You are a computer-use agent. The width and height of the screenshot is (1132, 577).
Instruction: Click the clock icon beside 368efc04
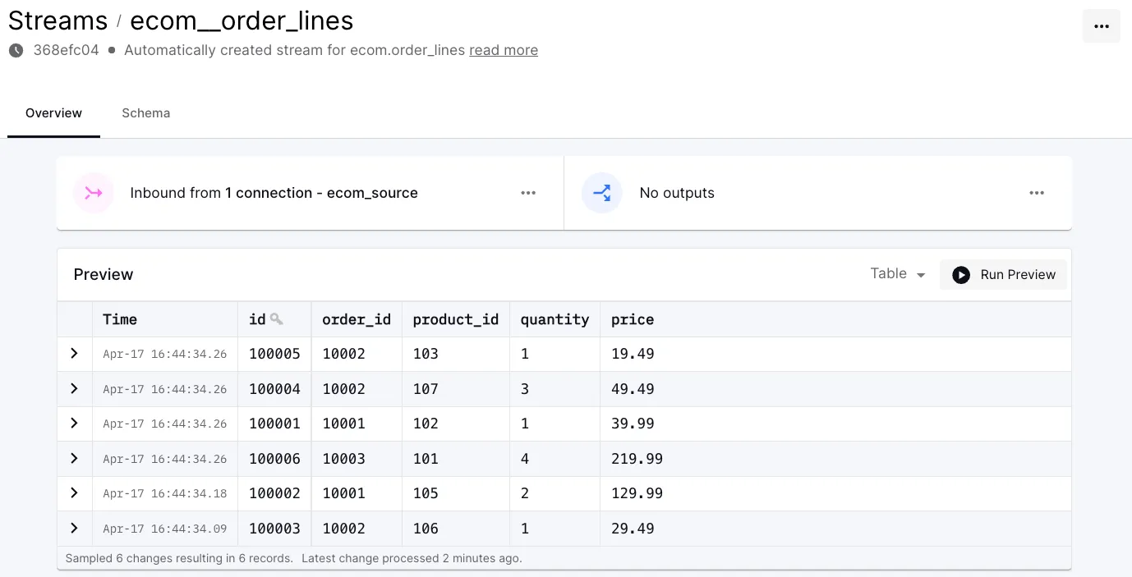point(16,50)
